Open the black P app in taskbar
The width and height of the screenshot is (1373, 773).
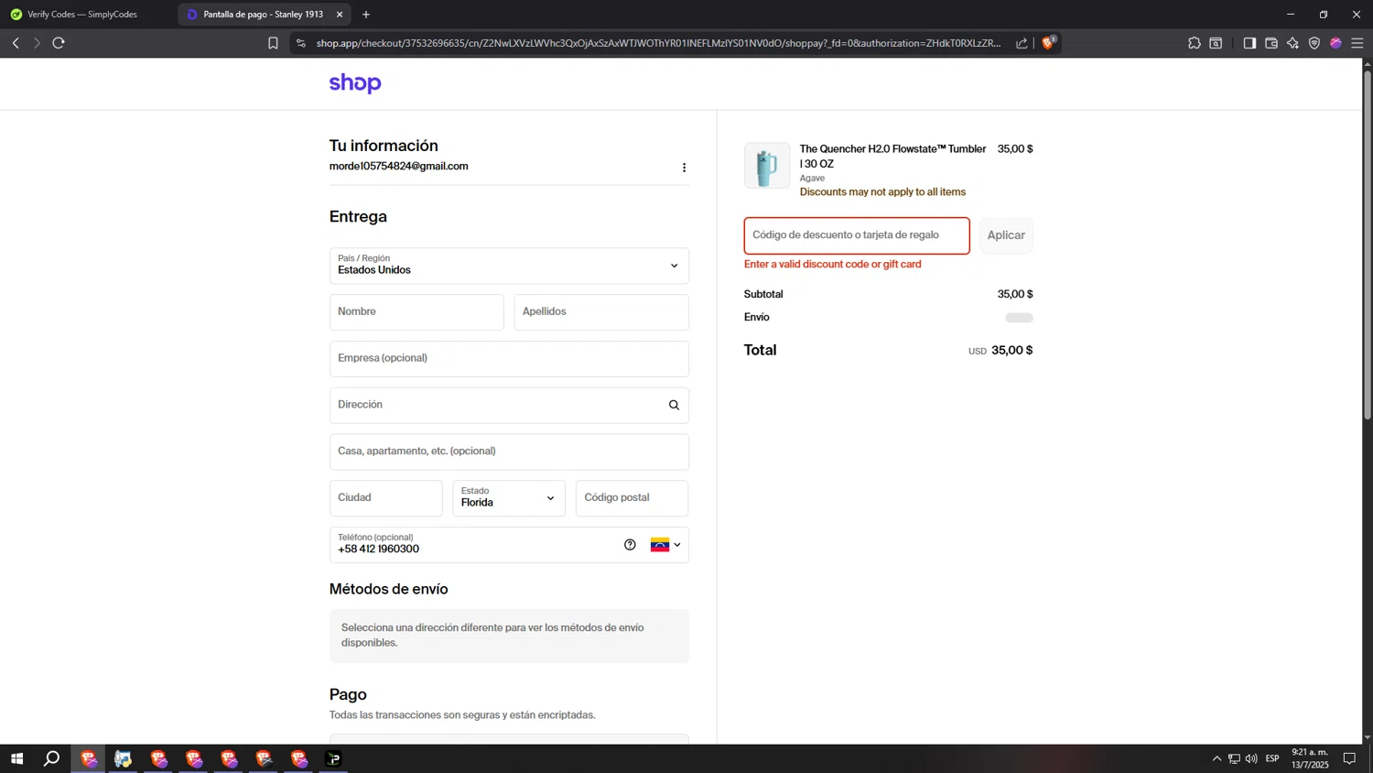[x=333, y=758]
